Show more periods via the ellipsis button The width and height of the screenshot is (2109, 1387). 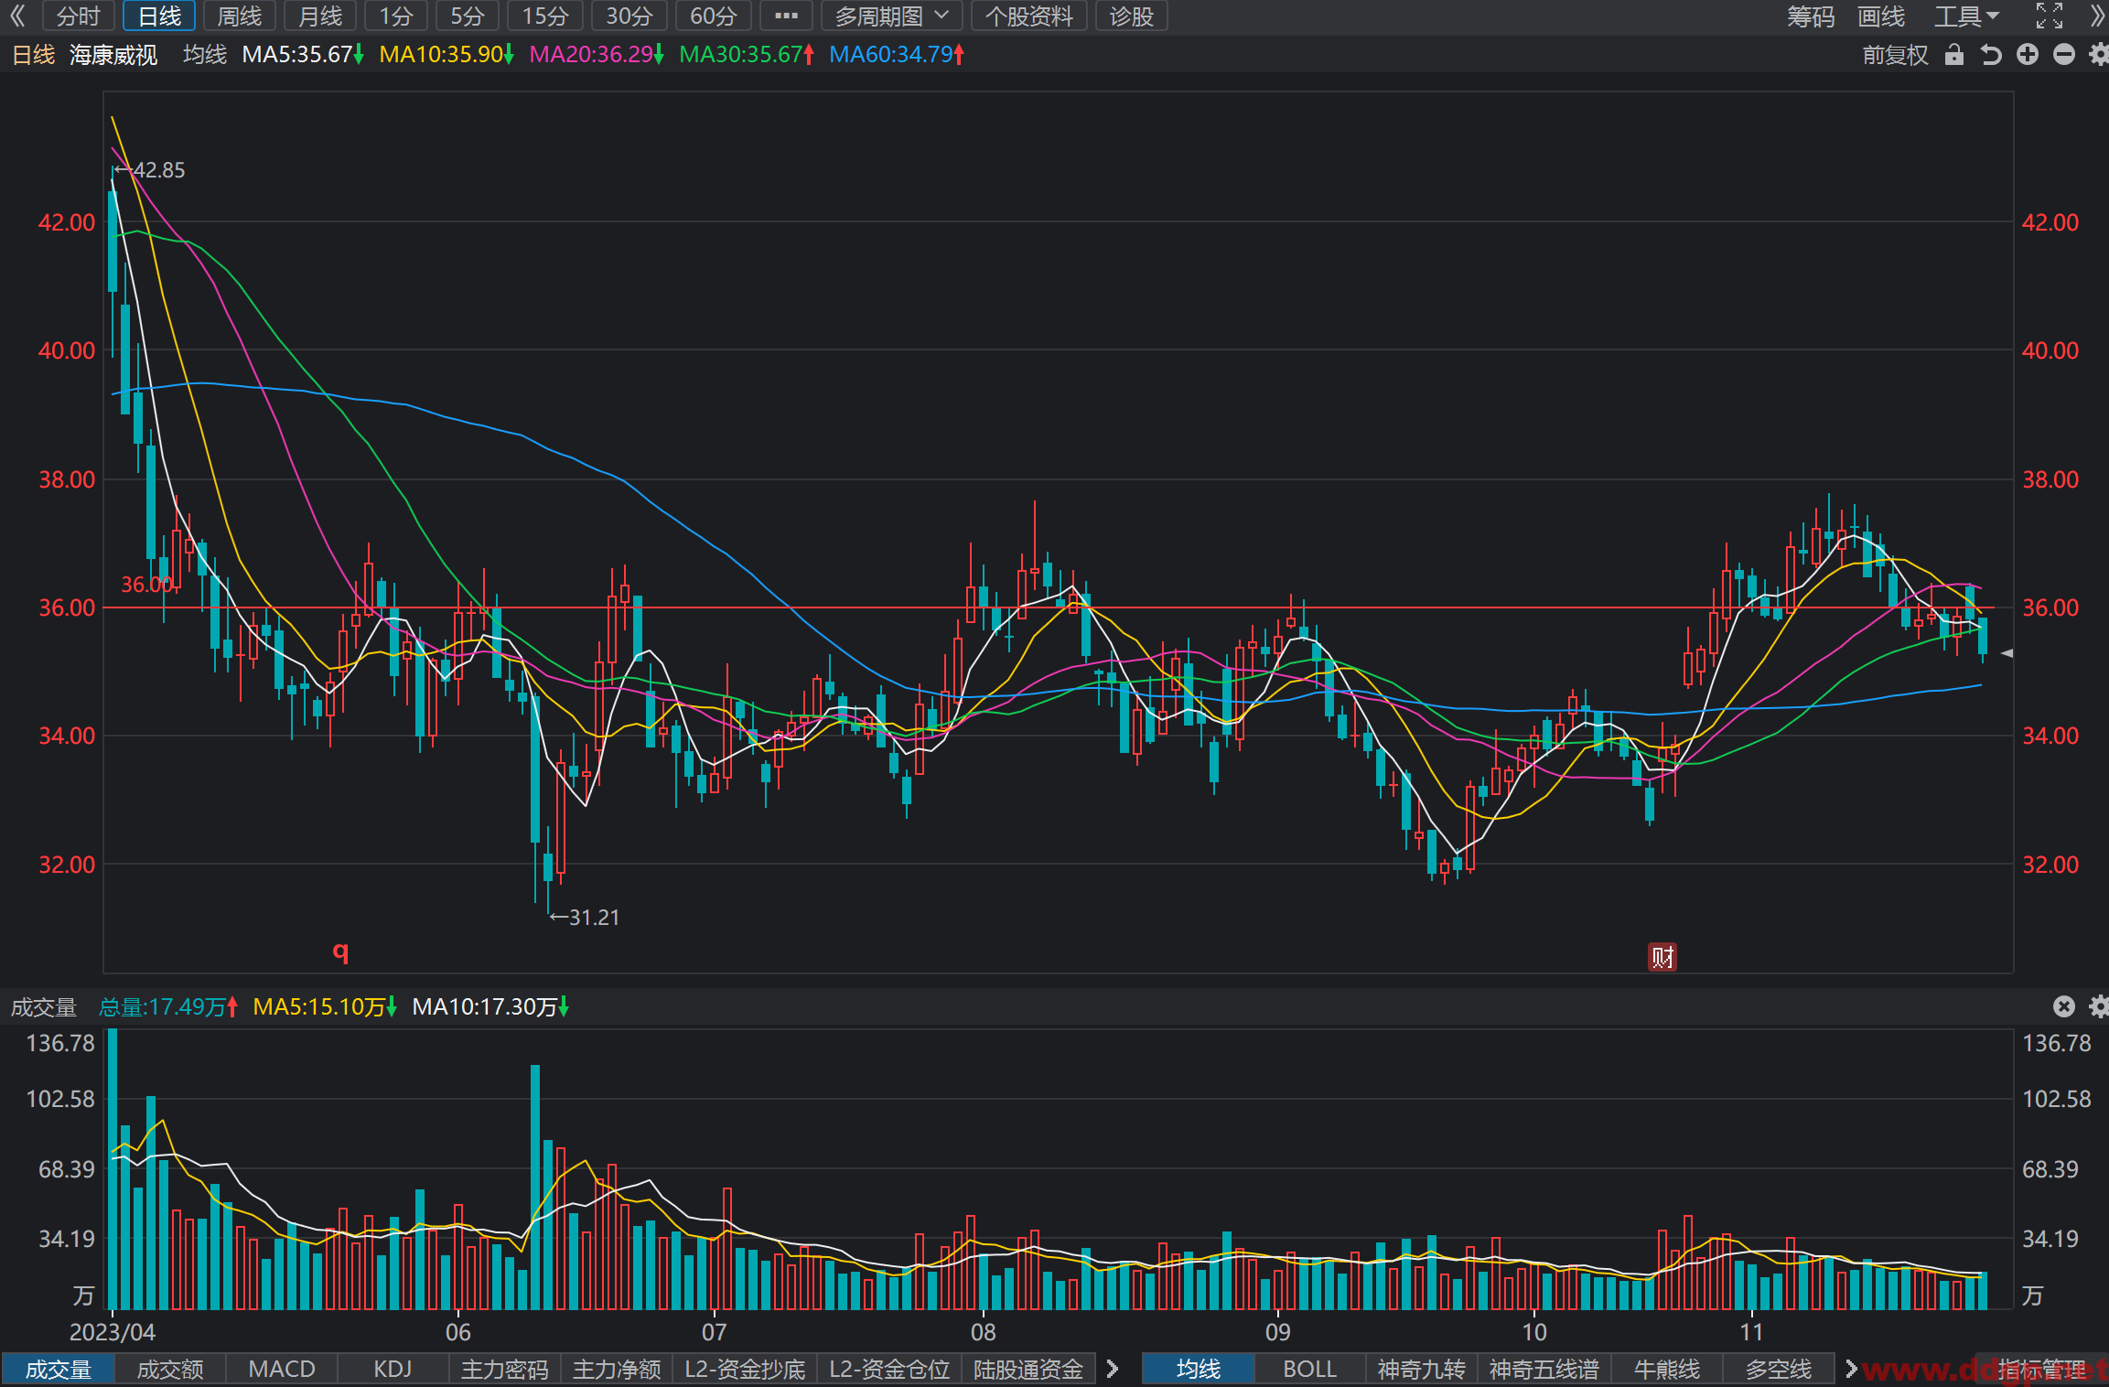[786, 16]
